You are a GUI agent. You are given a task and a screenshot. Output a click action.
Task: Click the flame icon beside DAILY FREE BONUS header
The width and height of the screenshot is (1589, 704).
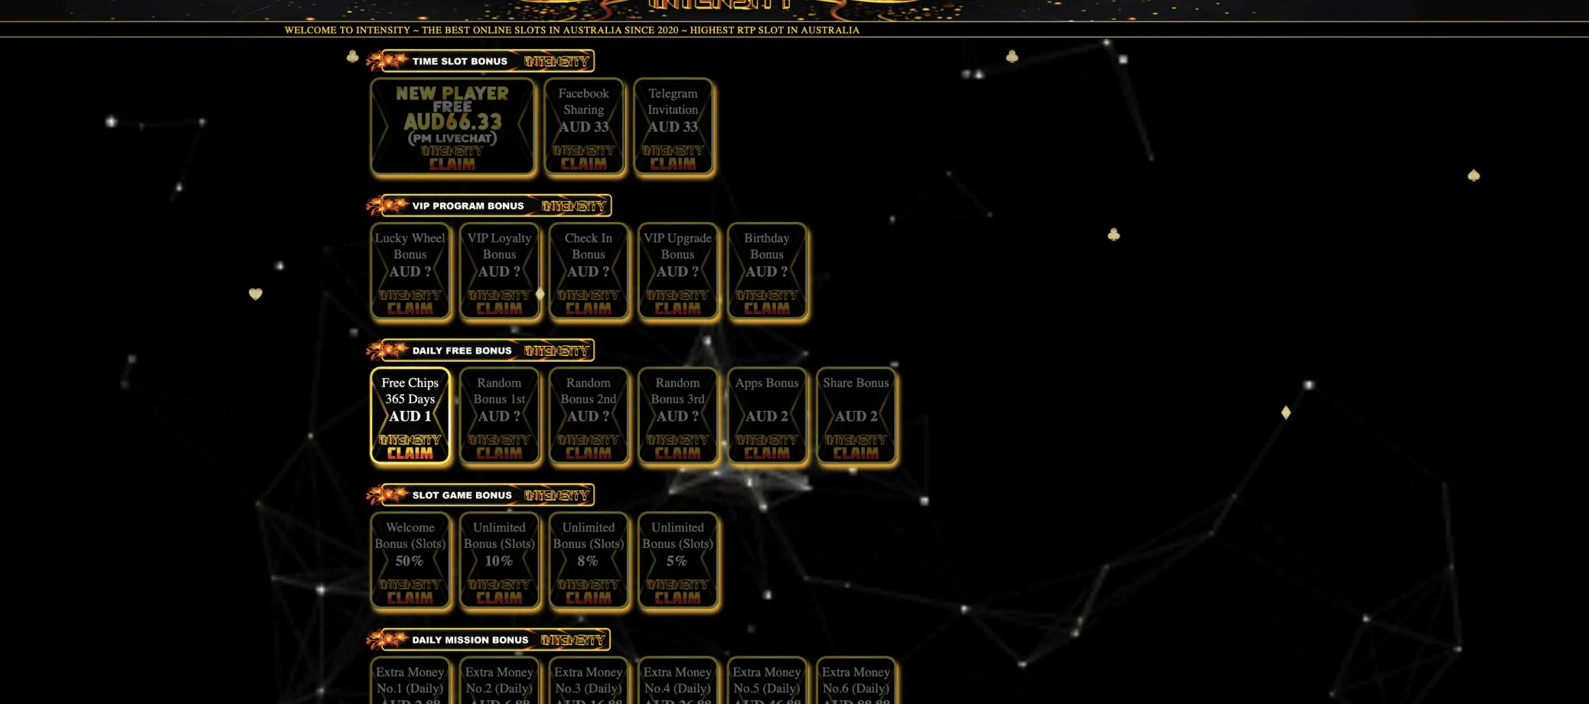pos(388,350)
